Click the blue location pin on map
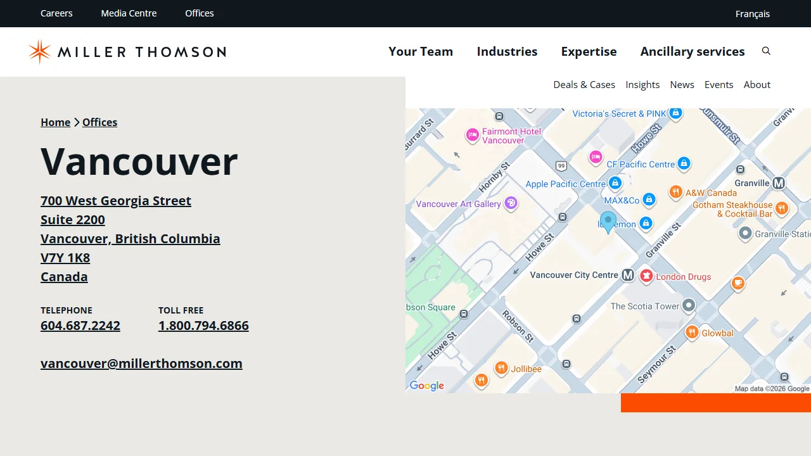 click(x=608, y=222)
